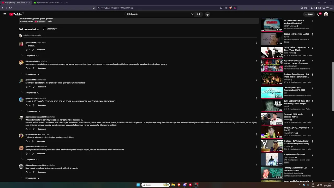Open Brave main menu

[x=331, y=8]
